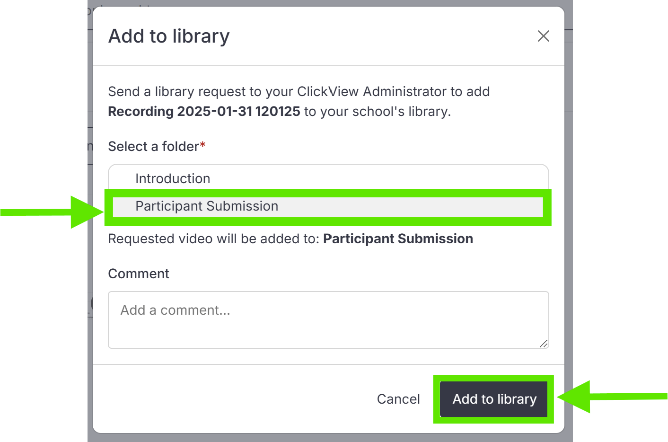
Task: Click the Send a library request description text
Action: tap(299, 101)
